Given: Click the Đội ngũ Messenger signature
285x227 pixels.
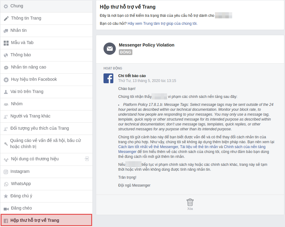Looking at the screenshot, I should coord(134,185).
